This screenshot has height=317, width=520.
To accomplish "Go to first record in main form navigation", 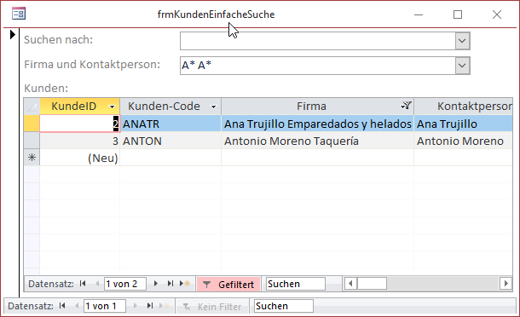I will tap(62, 306).
